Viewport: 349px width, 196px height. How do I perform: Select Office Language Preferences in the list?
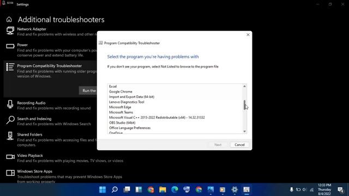[175, 128]
